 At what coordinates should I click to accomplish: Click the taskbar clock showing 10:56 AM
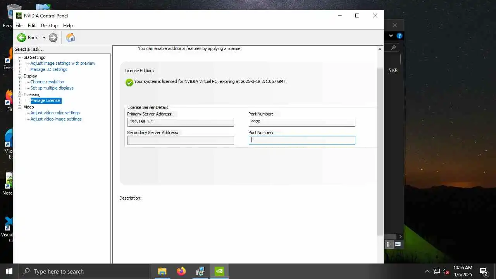(x=463, y=271)
